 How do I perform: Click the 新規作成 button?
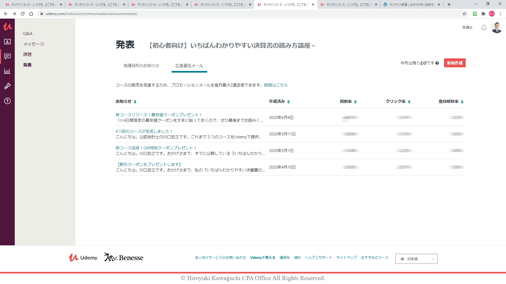pos(455,63)
